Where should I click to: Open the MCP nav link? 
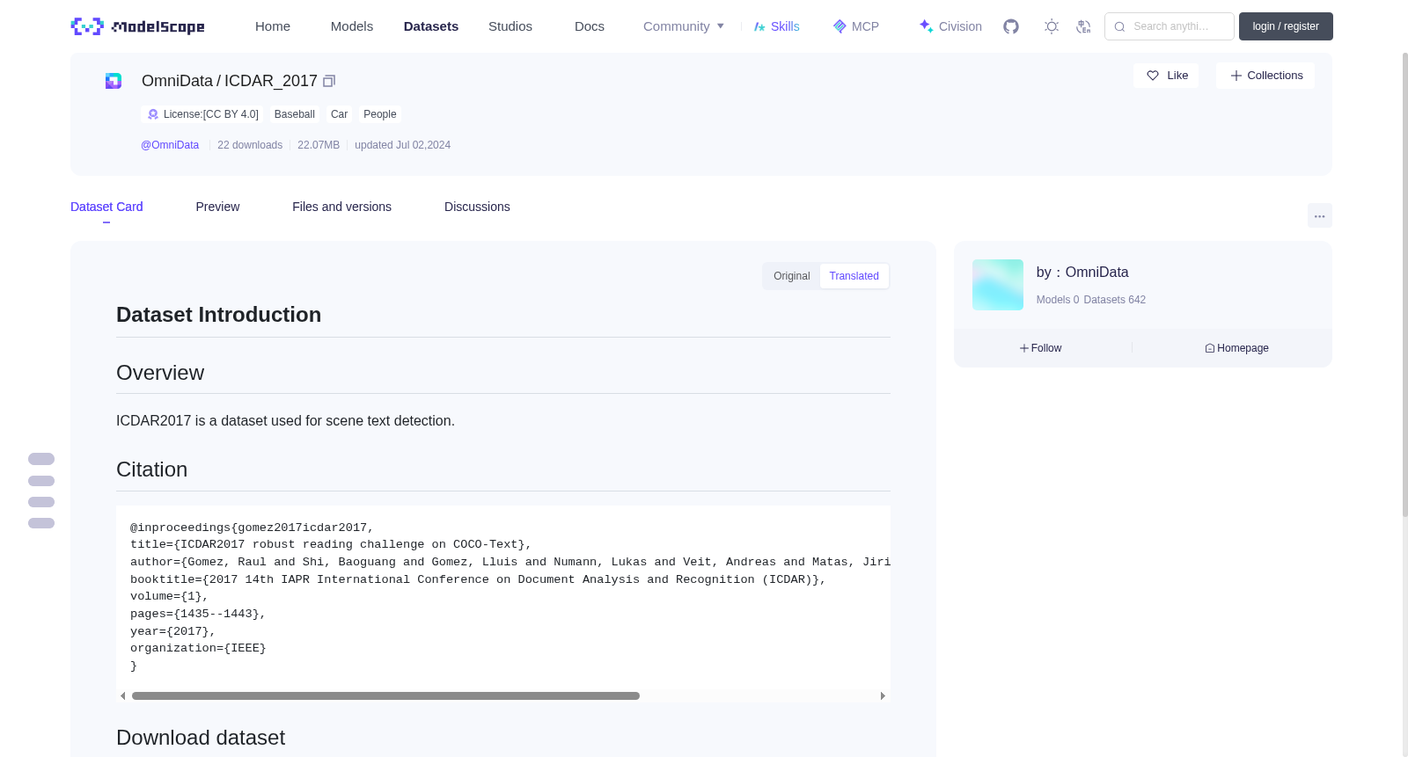coord(856,26)
